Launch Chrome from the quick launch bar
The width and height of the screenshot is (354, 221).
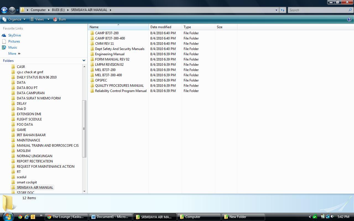tap(20, 217)
